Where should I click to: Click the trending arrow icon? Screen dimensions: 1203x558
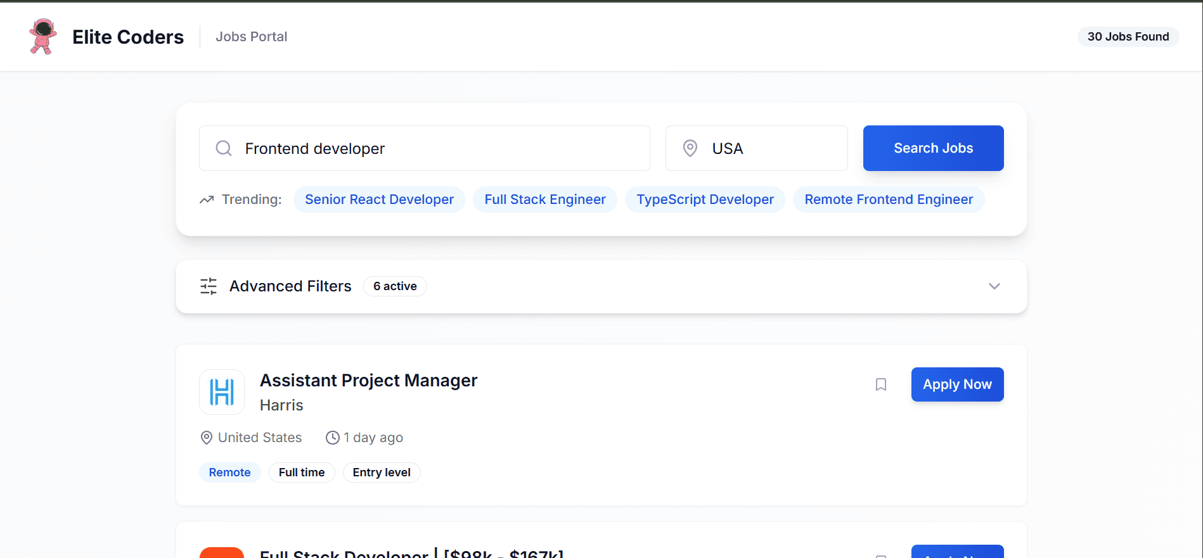[207, 200]
